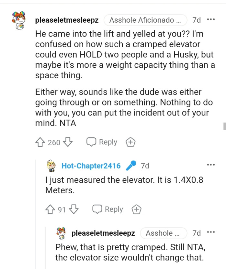The height and width of the screenshot is (269, 226).
Task: Reply to the elevator measurement comment
Action: (x=108, y=209)
